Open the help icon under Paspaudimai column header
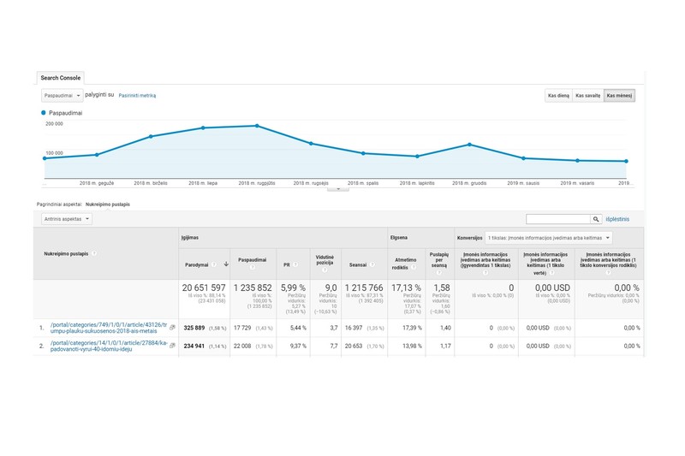The height and width of the screenshot is (456, 685). coord(252,267)
